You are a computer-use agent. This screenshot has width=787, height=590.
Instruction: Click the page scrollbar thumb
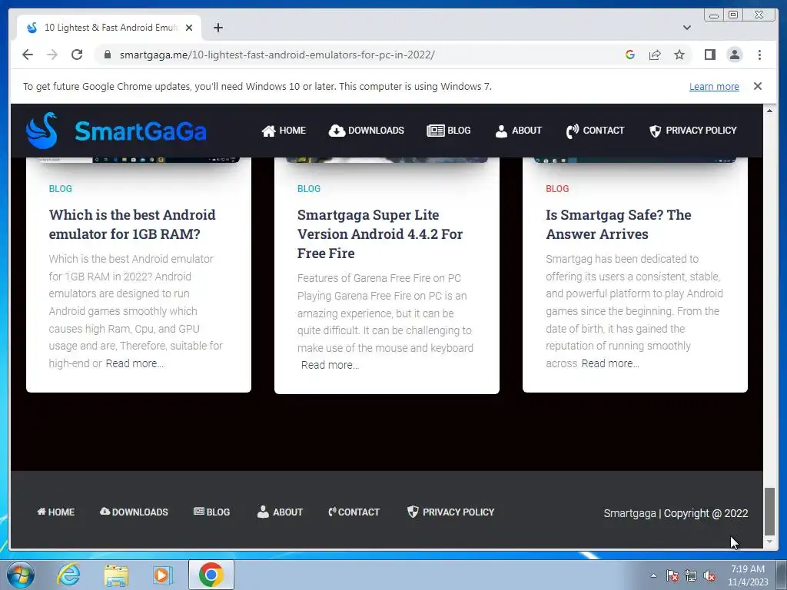tap(769, 512)
